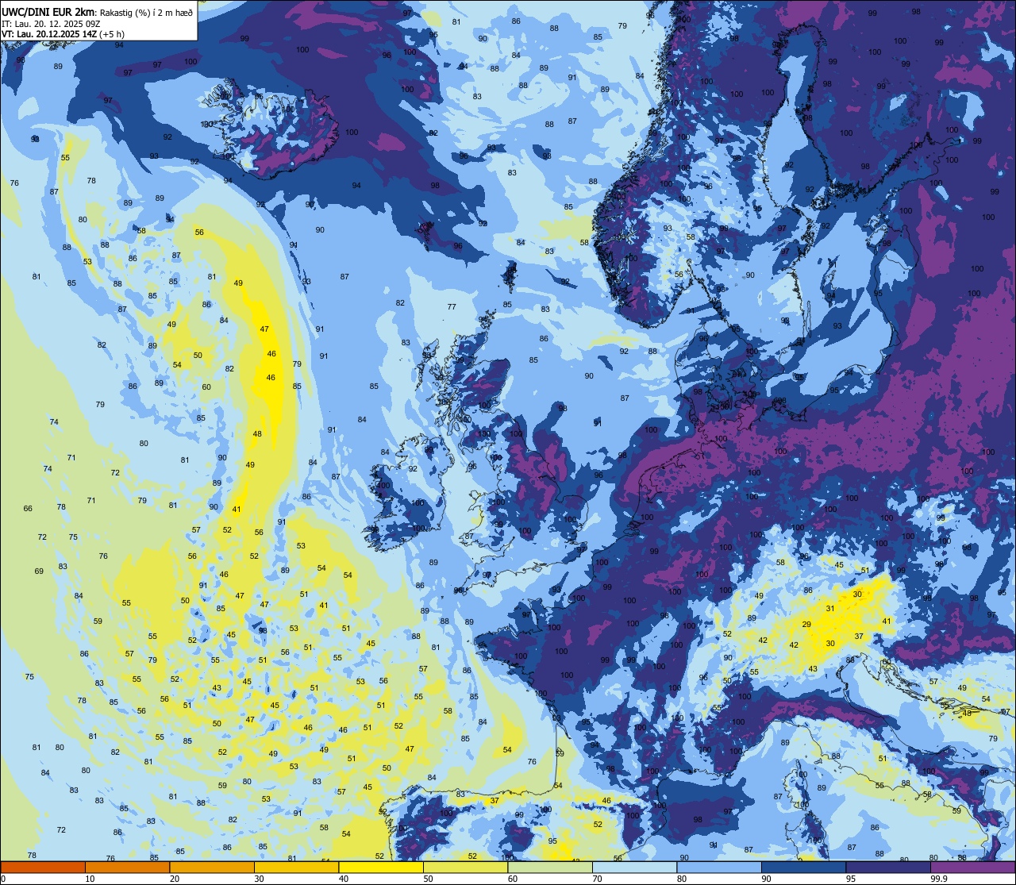Click the '31' humidity value in yellow Italian area
Image resolution: width=1016 pixels, height=885 pixels.
[x=829, y=609]
